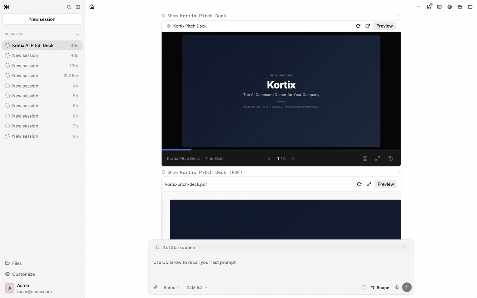This screenshot has height=298, width=477.
Task: Expand the kortix-pitch-deck.pdf viewer
Action: tap(369, 184)
